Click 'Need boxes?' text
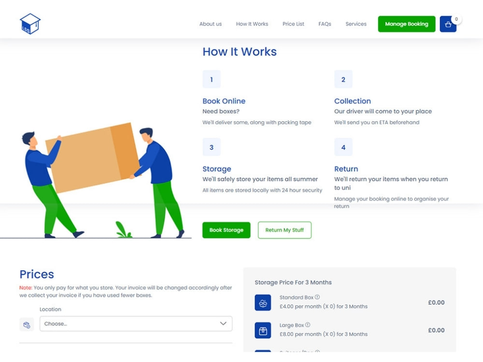Viewport: 483px width, 362px height. [x=221, y=111]
